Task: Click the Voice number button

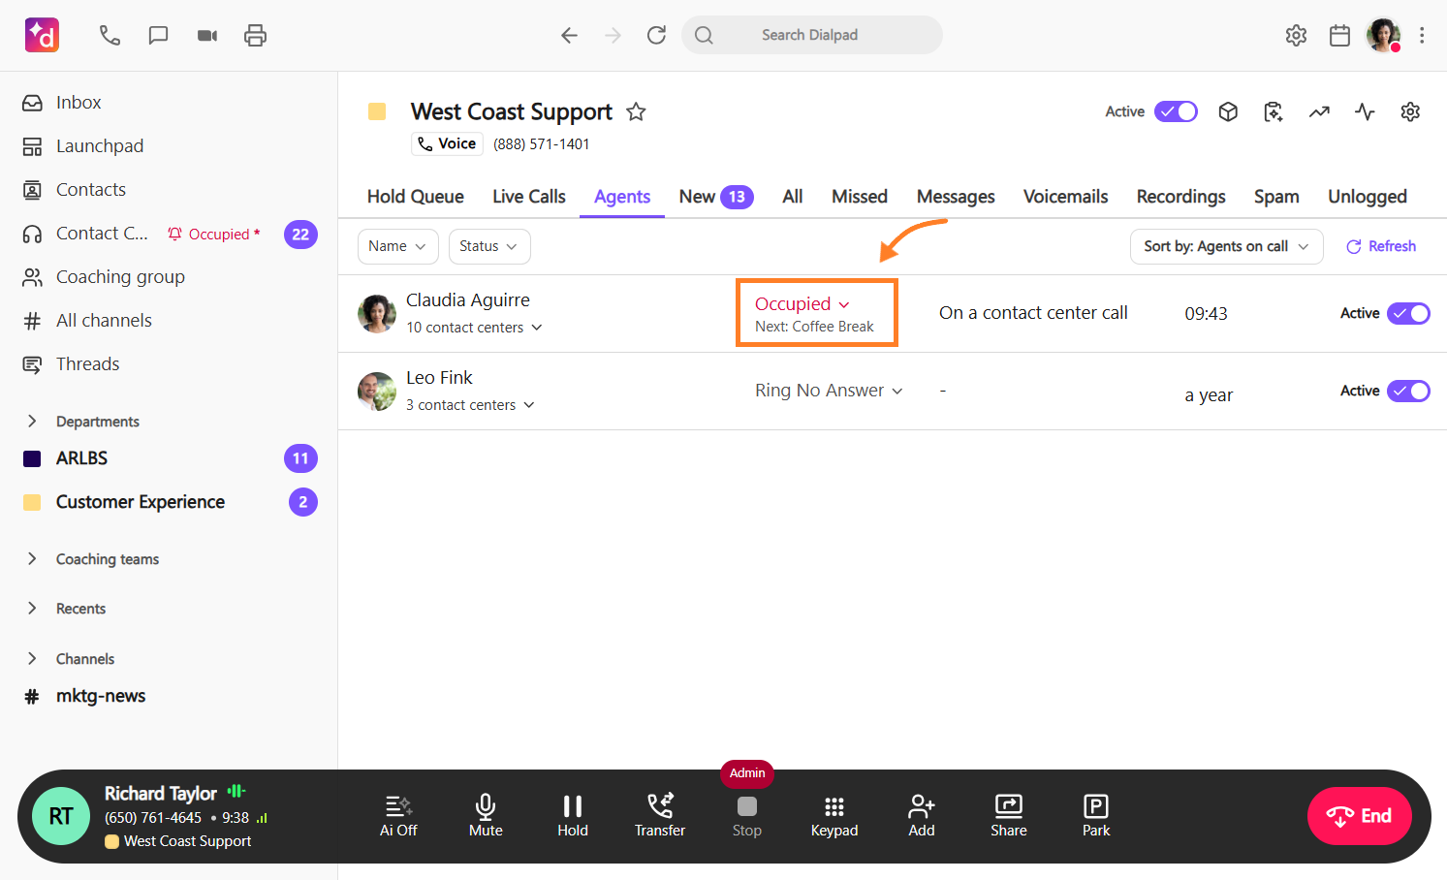Action: 447,143
